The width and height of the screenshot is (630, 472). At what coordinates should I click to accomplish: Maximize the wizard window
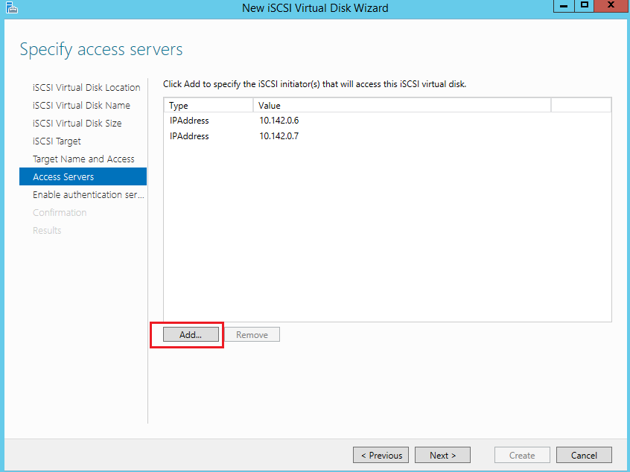pyautogui.click(x=585, y=6)
